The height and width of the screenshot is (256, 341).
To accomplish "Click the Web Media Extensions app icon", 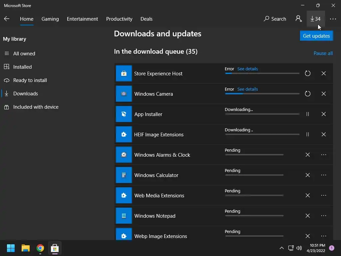I will point(124,195).
